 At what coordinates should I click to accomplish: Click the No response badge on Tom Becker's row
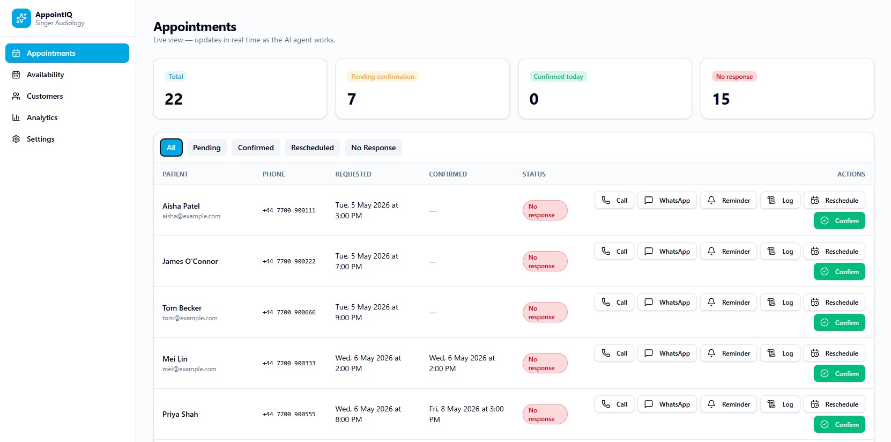pos(545,312)
